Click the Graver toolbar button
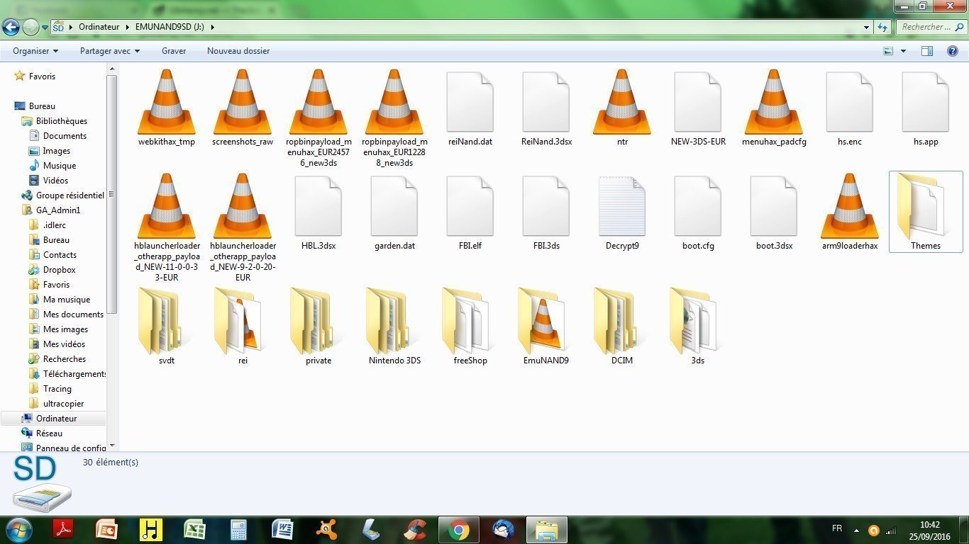 click(x=174, y=51)
